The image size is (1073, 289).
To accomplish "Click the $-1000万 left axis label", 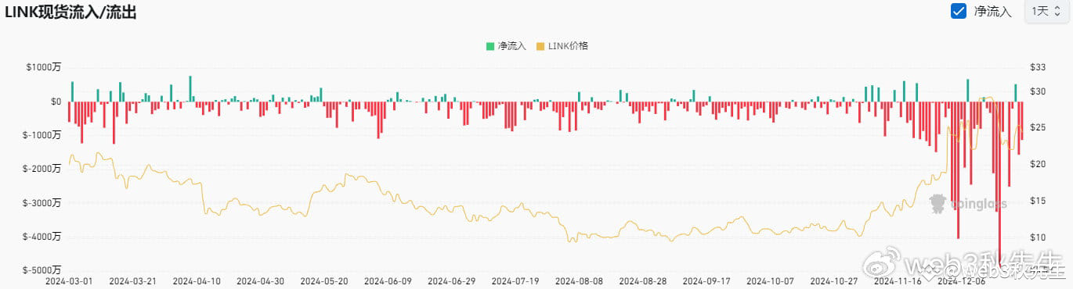I will pyautogui.click(x=42, y=135).
